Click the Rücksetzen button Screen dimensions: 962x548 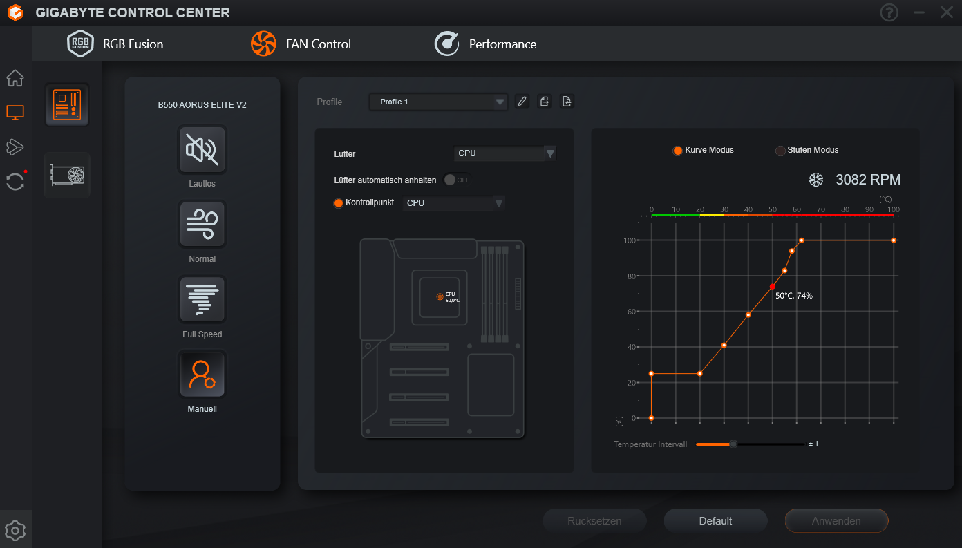click(x=594, y=521)
